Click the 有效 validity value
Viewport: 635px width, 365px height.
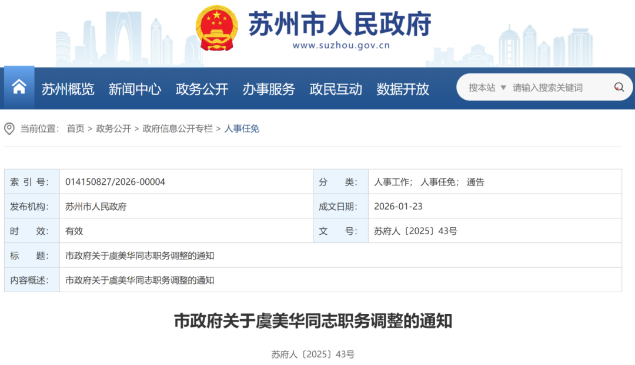[x=74, y=231]
